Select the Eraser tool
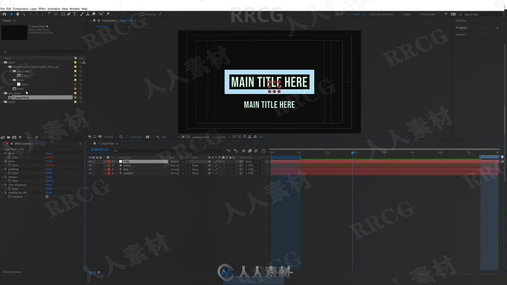Screen dimensions: 507x285 (94, 14)
